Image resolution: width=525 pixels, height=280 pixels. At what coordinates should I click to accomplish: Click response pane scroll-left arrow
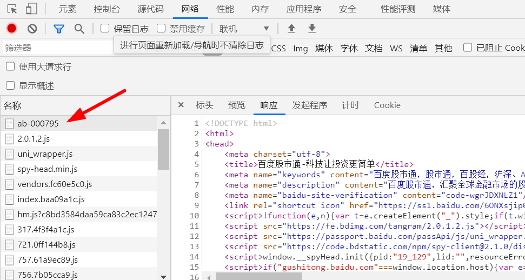click(209, 277)
